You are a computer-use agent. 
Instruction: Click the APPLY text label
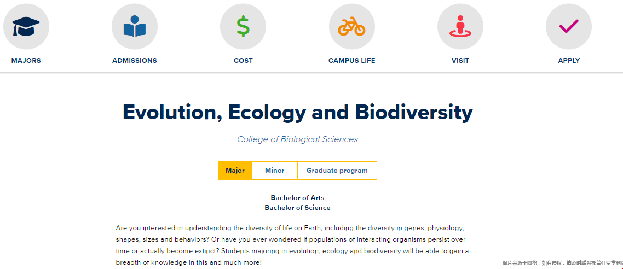[569, 61]
